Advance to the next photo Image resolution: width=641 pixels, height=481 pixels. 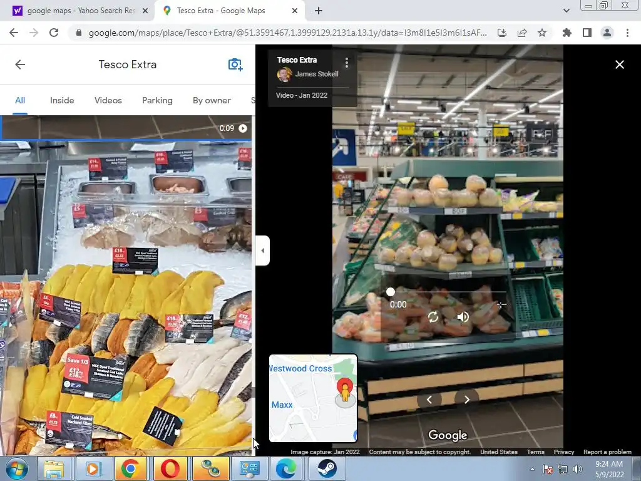tap(467, 400)
